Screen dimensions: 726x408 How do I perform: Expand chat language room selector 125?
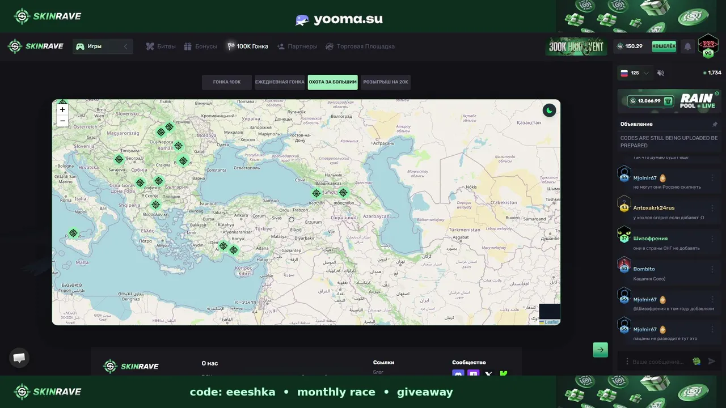(x=635, y=73)
